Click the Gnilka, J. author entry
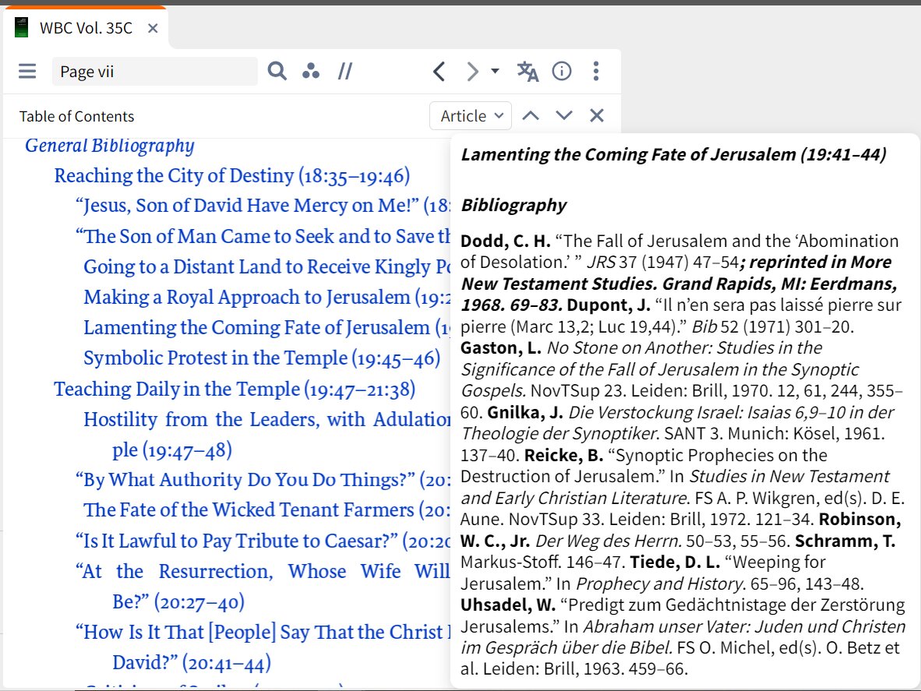Screen dimensions: 921x691 [525, 412]
